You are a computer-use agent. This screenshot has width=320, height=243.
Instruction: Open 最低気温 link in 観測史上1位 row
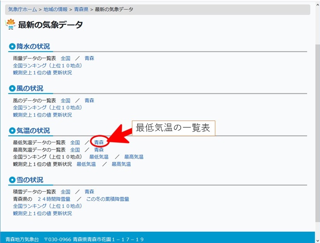[x=86, y=164]
